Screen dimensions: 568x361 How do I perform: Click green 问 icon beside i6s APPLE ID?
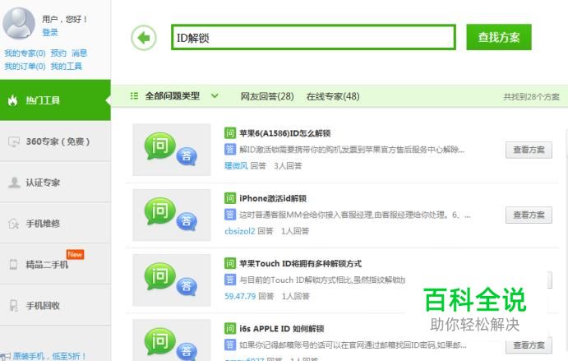click(230, 329)
